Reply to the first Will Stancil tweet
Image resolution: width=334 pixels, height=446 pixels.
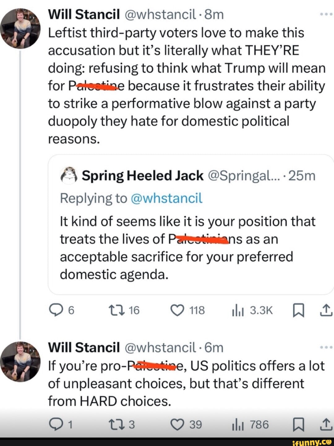(x=55, y=310)
